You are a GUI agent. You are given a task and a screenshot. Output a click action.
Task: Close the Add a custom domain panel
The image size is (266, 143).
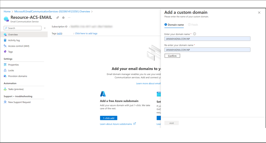click(x=259, y=13)
